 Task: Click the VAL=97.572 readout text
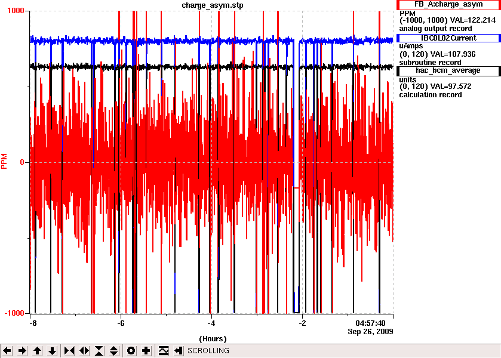[x=451, y=87]
